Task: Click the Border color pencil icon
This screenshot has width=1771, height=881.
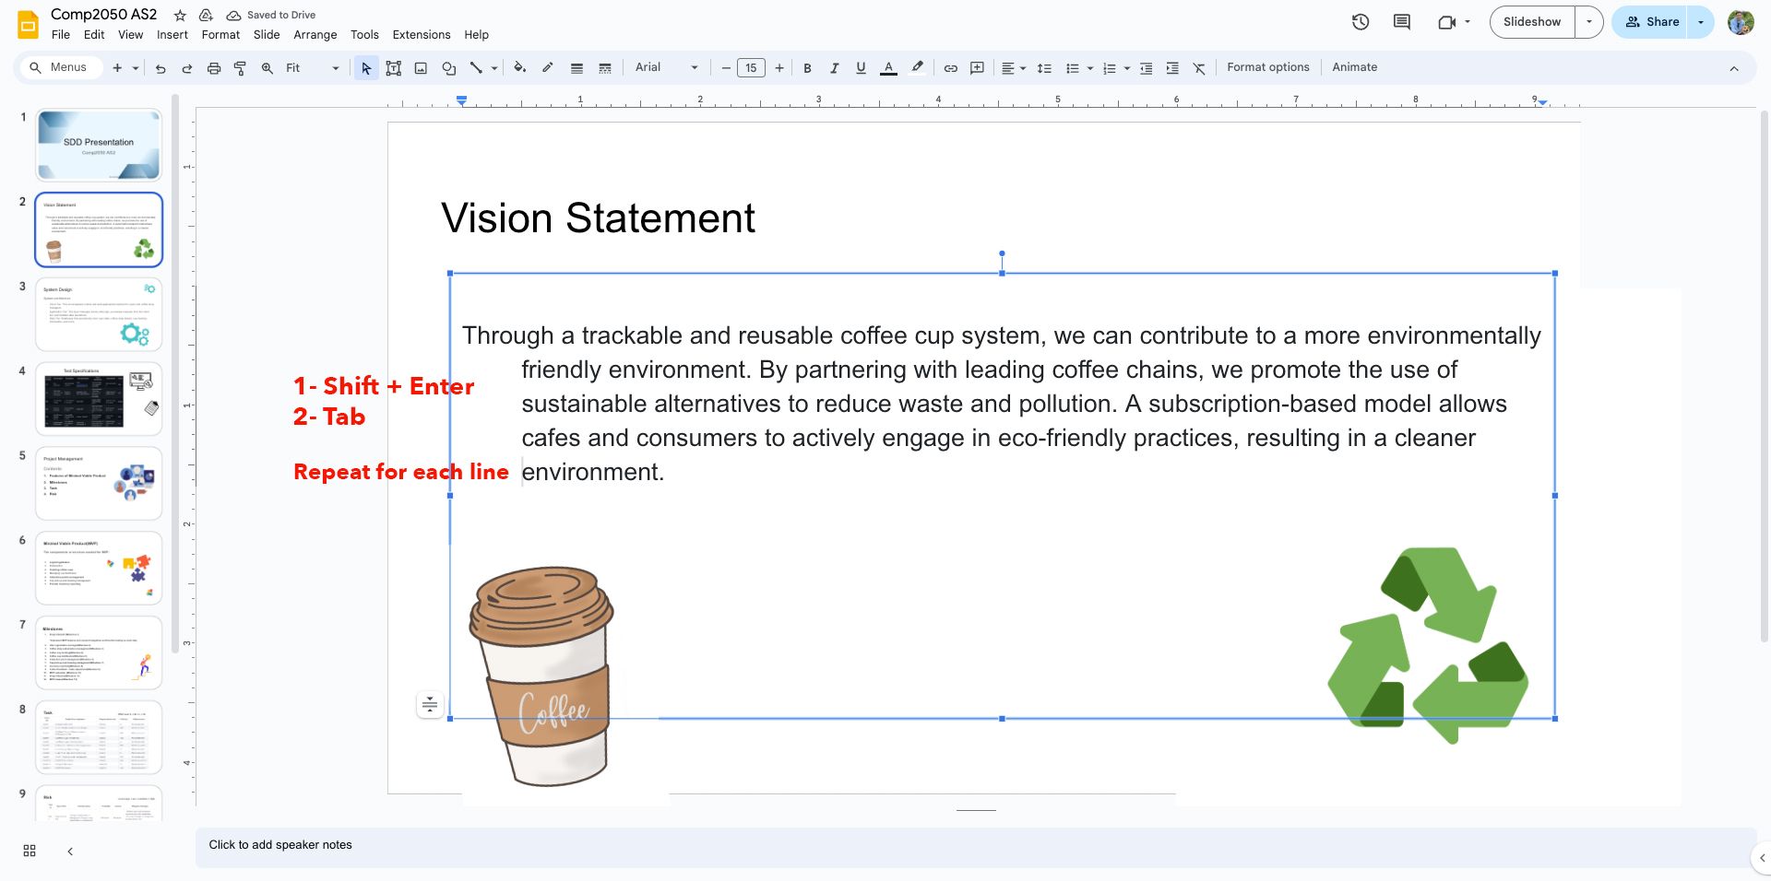Action: click(x=547, y=68)
